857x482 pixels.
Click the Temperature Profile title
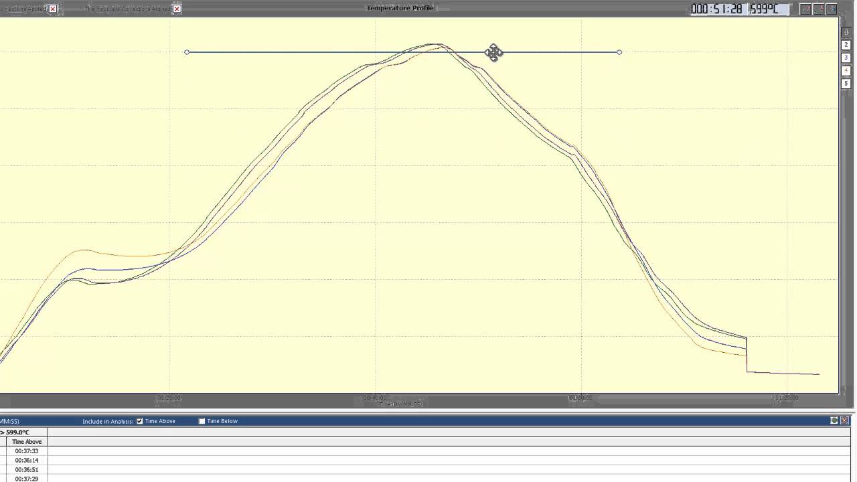point(400,8)
